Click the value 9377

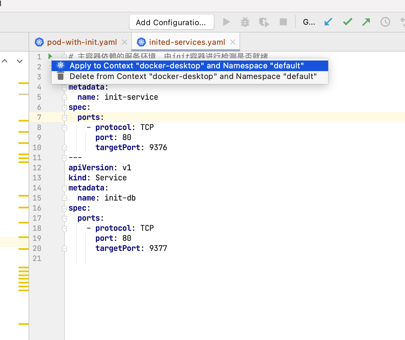click(x=158, y=248)
